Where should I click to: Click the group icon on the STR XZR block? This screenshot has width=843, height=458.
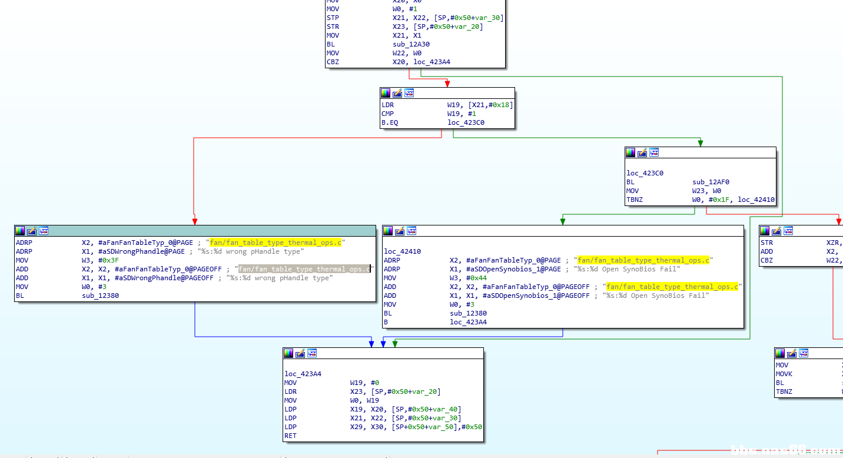[789, 231]
